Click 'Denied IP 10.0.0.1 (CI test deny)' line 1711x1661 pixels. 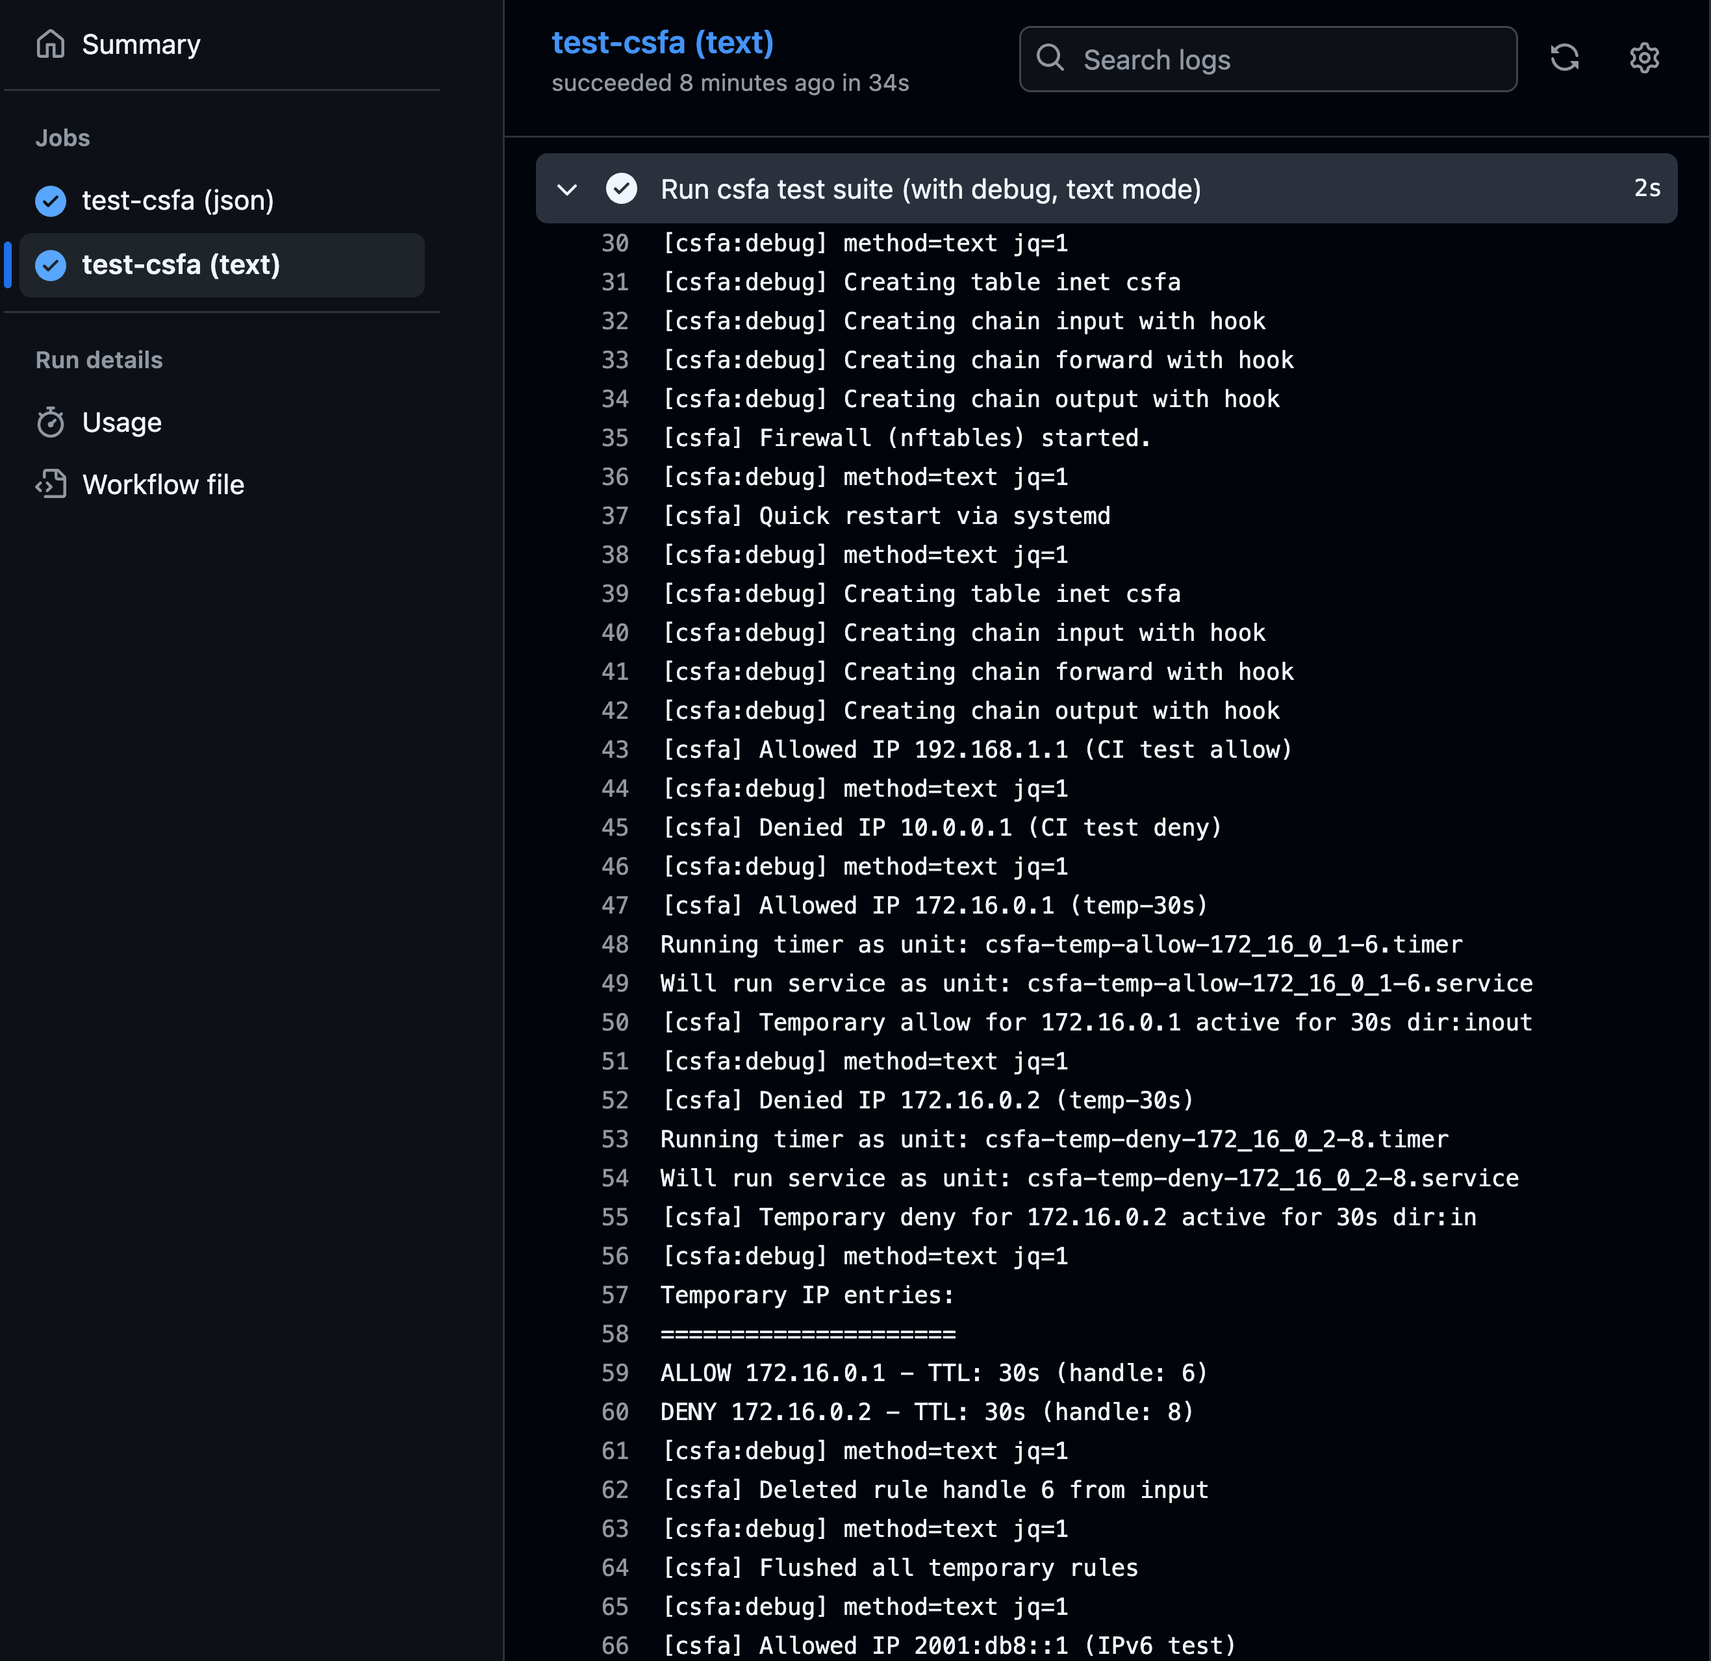click(941, 827)
